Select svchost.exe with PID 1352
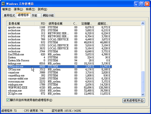 [x=60, y=45]
